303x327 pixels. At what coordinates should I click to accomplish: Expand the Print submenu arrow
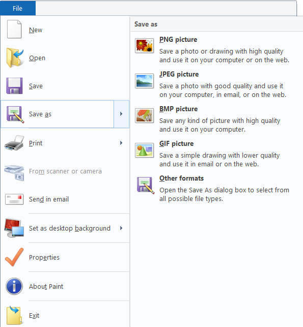click(x=121, y=143)
